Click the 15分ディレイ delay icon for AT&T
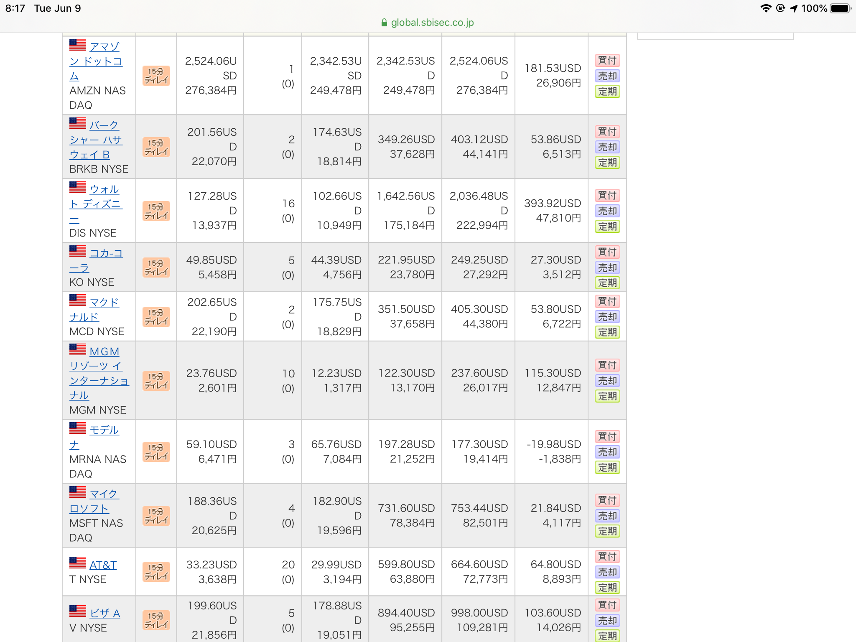856x642 pixels. point(156,572)
